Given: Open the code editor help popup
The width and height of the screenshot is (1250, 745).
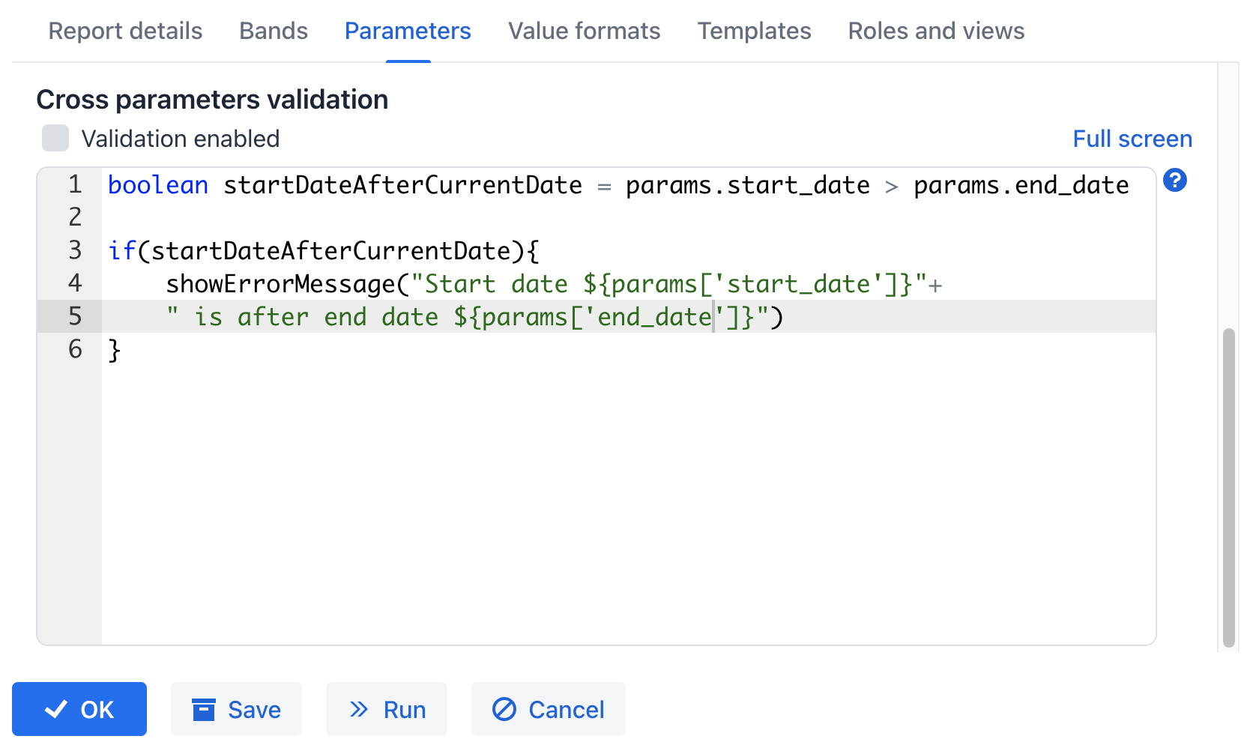Looking at the screenshot, I should click(1174, 181).
